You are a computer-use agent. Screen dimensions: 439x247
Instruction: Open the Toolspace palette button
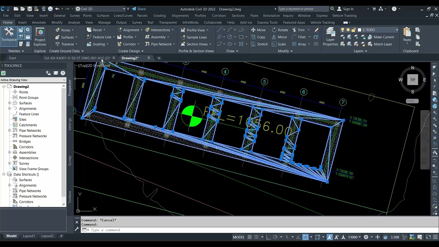coord(9,35)
